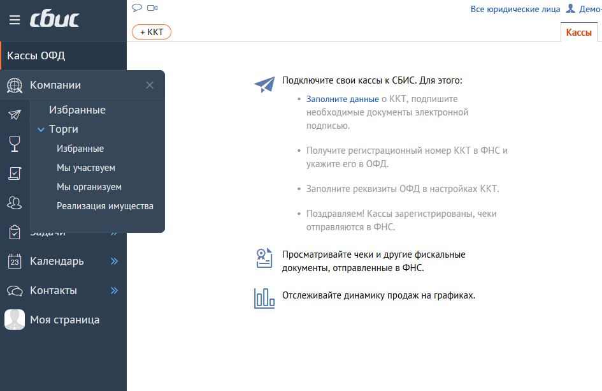Close the Компании flyout panel
602x391 pixels.
150,85
